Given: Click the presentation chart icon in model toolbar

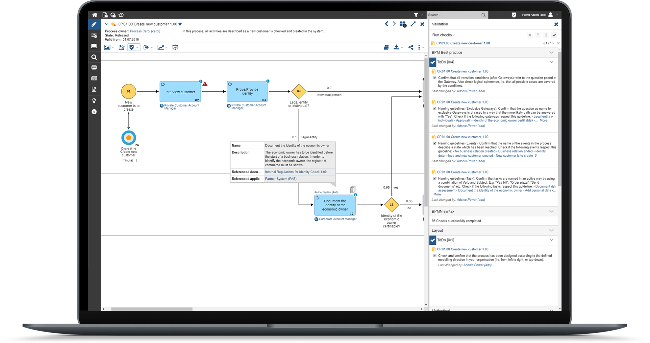Looking at the screenshot, I should pyautogui.click(x=175, y=47).
